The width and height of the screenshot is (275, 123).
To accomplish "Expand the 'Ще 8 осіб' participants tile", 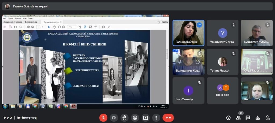I will [223, 91].
